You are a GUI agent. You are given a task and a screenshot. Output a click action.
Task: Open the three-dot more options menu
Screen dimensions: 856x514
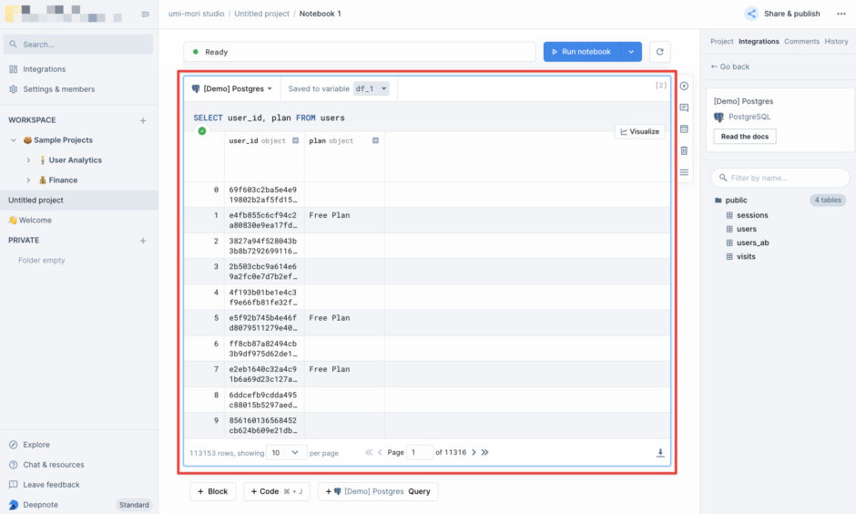pos(841,14)
